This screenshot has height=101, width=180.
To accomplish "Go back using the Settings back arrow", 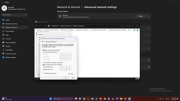I will (x=2, y=2).
